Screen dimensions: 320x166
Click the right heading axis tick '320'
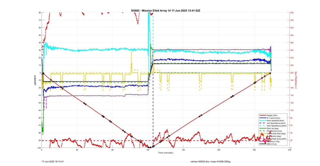(x=292, y=27)
